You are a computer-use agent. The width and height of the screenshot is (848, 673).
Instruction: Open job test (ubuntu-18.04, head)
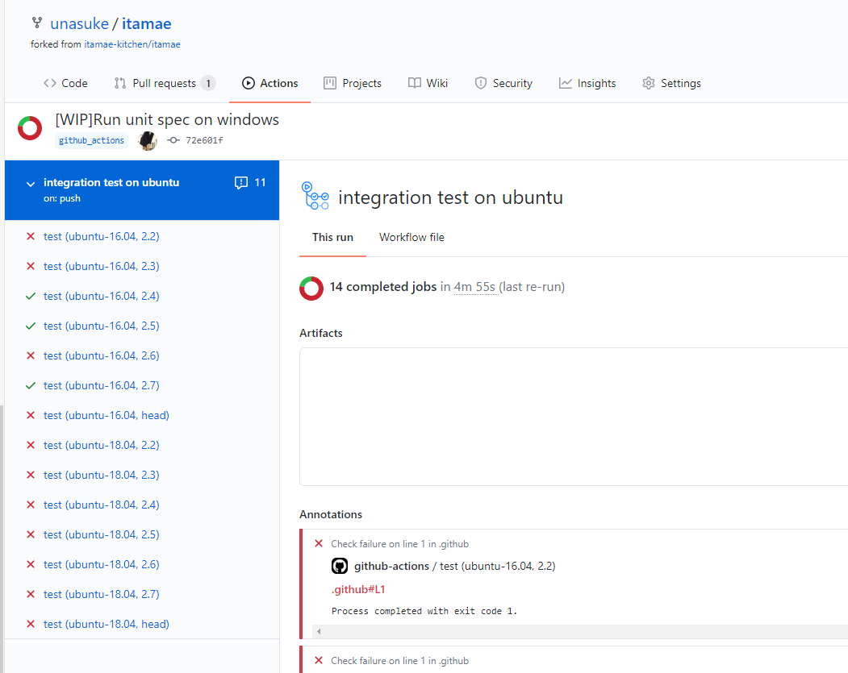coord(106,624)
